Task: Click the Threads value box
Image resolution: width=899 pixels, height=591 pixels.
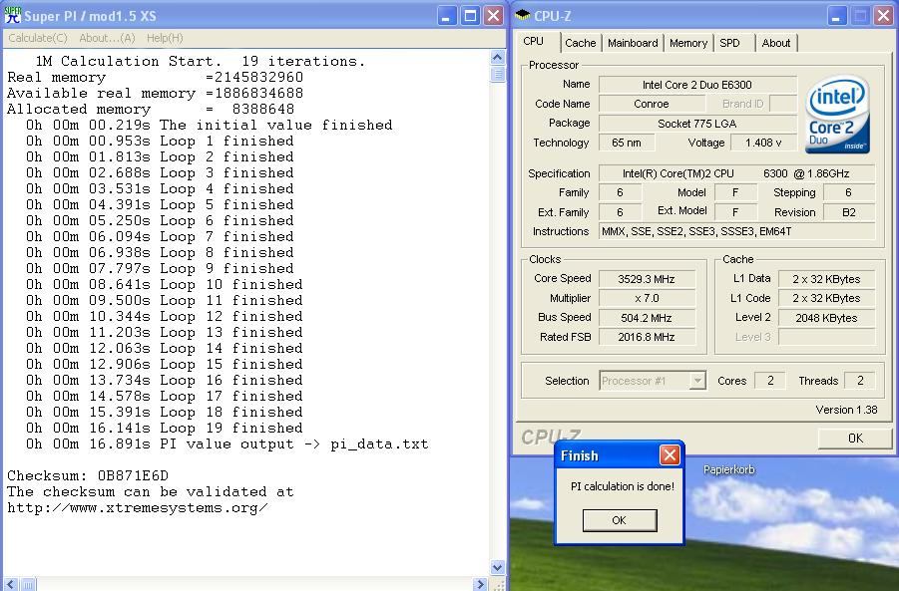Action: point(859,381)
